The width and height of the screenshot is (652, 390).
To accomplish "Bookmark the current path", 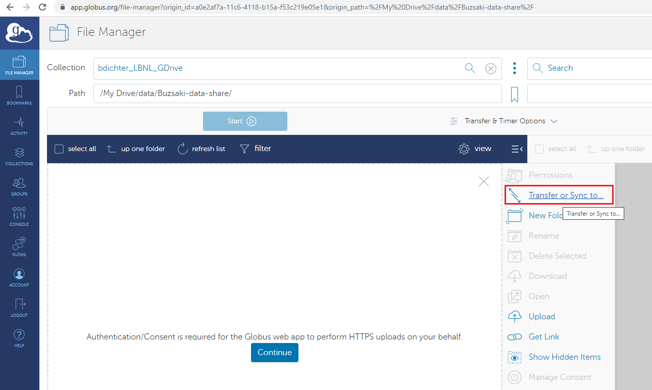I will point(515,94).
